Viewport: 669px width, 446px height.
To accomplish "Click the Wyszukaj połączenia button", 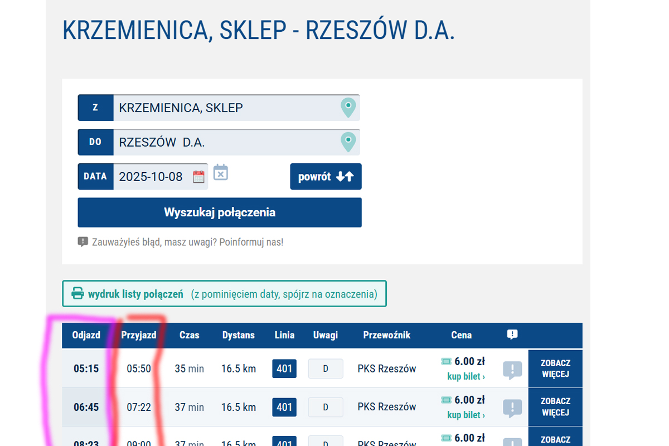I will coord(220,212).
